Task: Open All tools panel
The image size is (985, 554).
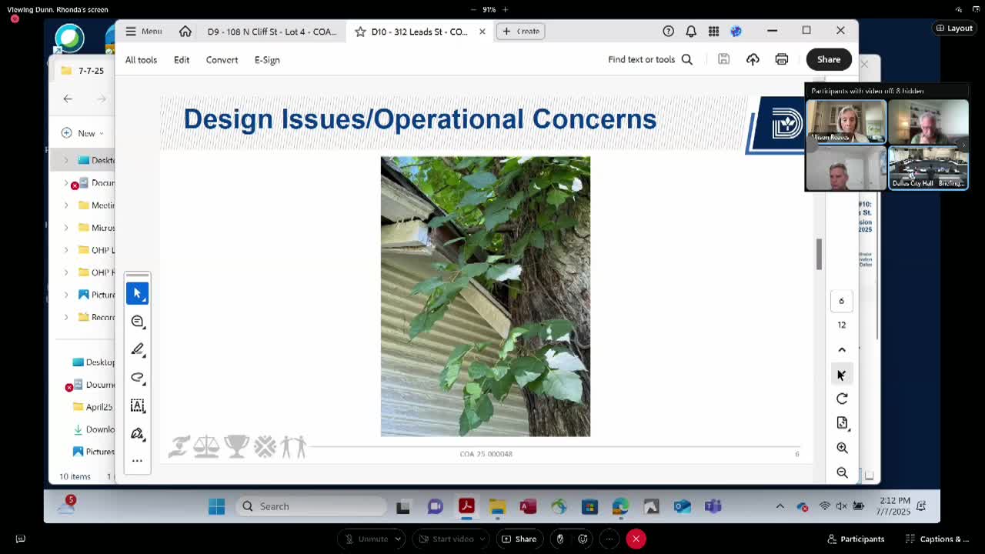Action: (141, 60)
